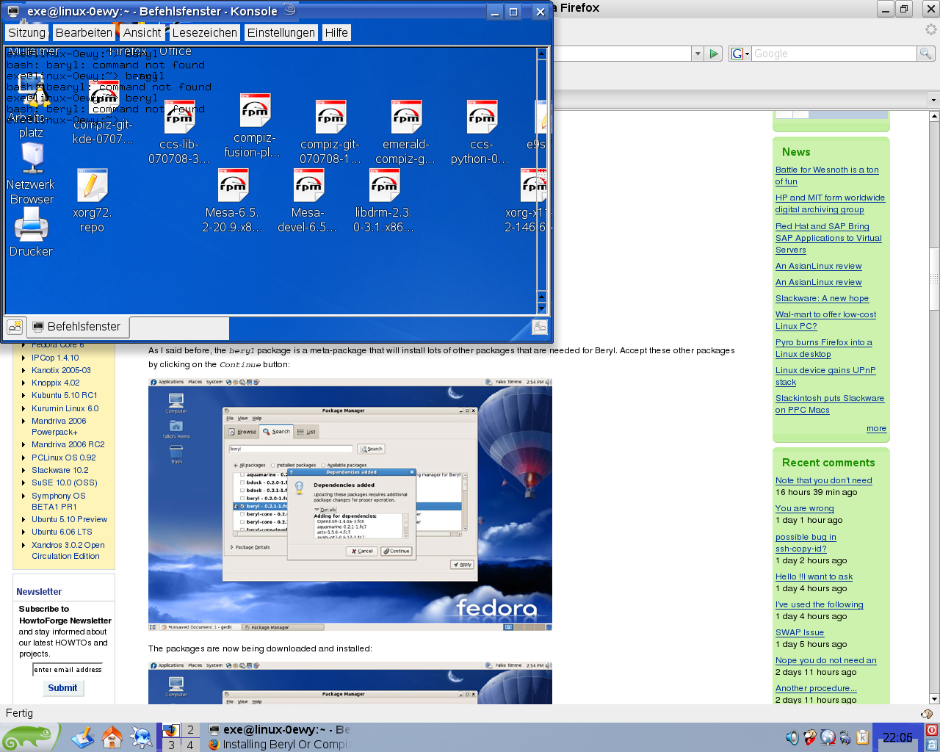Screen dimensions: 940x752
Task: Open the 'SWAP Issue' comment link
Action: point(799,632)
